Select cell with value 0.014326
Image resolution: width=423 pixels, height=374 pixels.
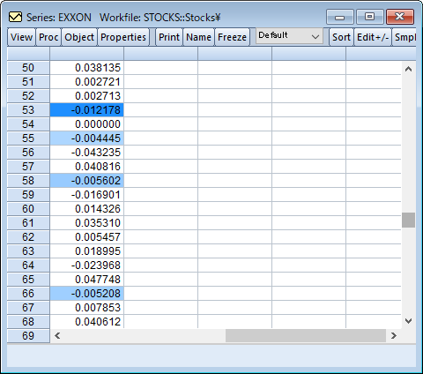point(87,209)
